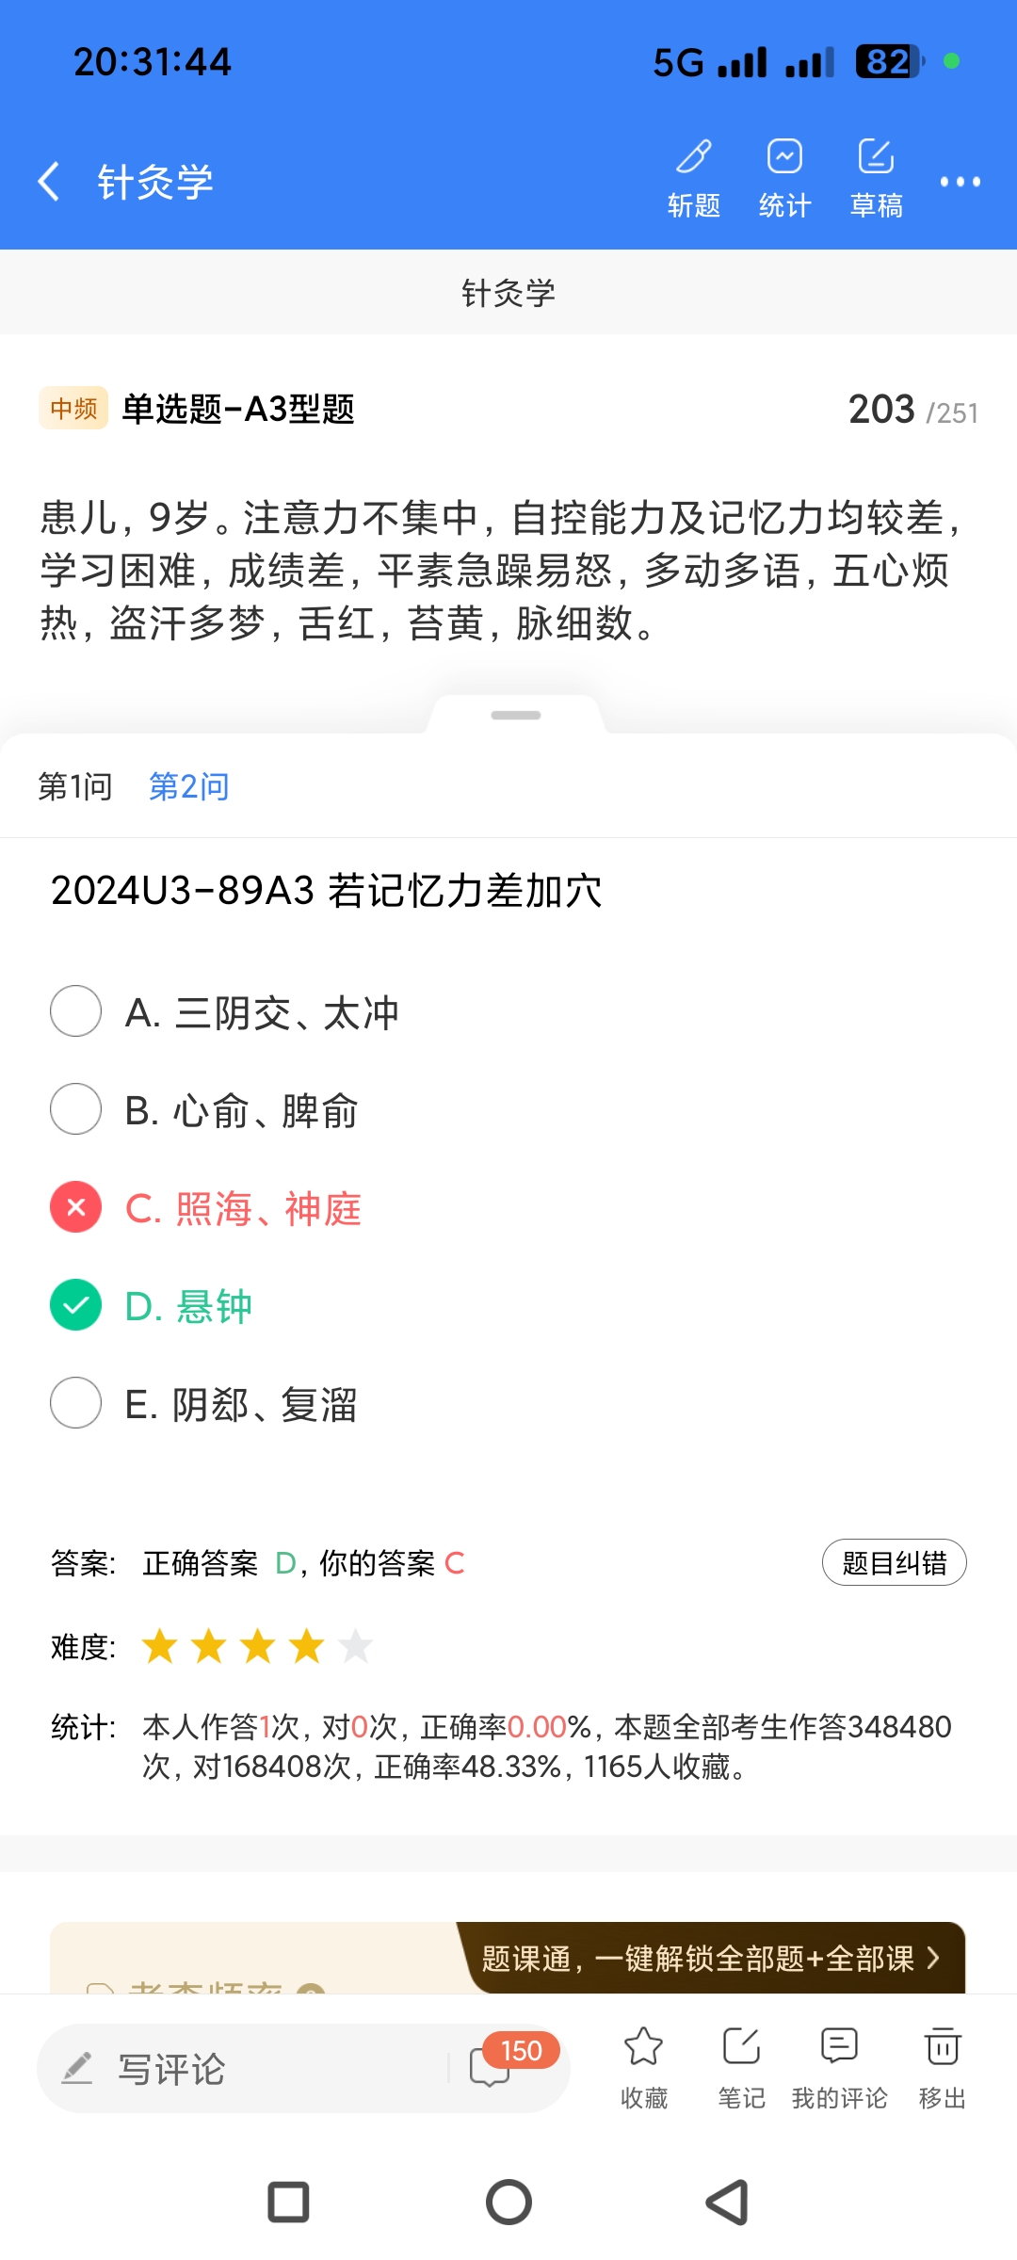Tap the back arrow beside 针灸学
The height and width of the screenshot is (2260, 1017).
pyautogui.click(x=49, y=181)
